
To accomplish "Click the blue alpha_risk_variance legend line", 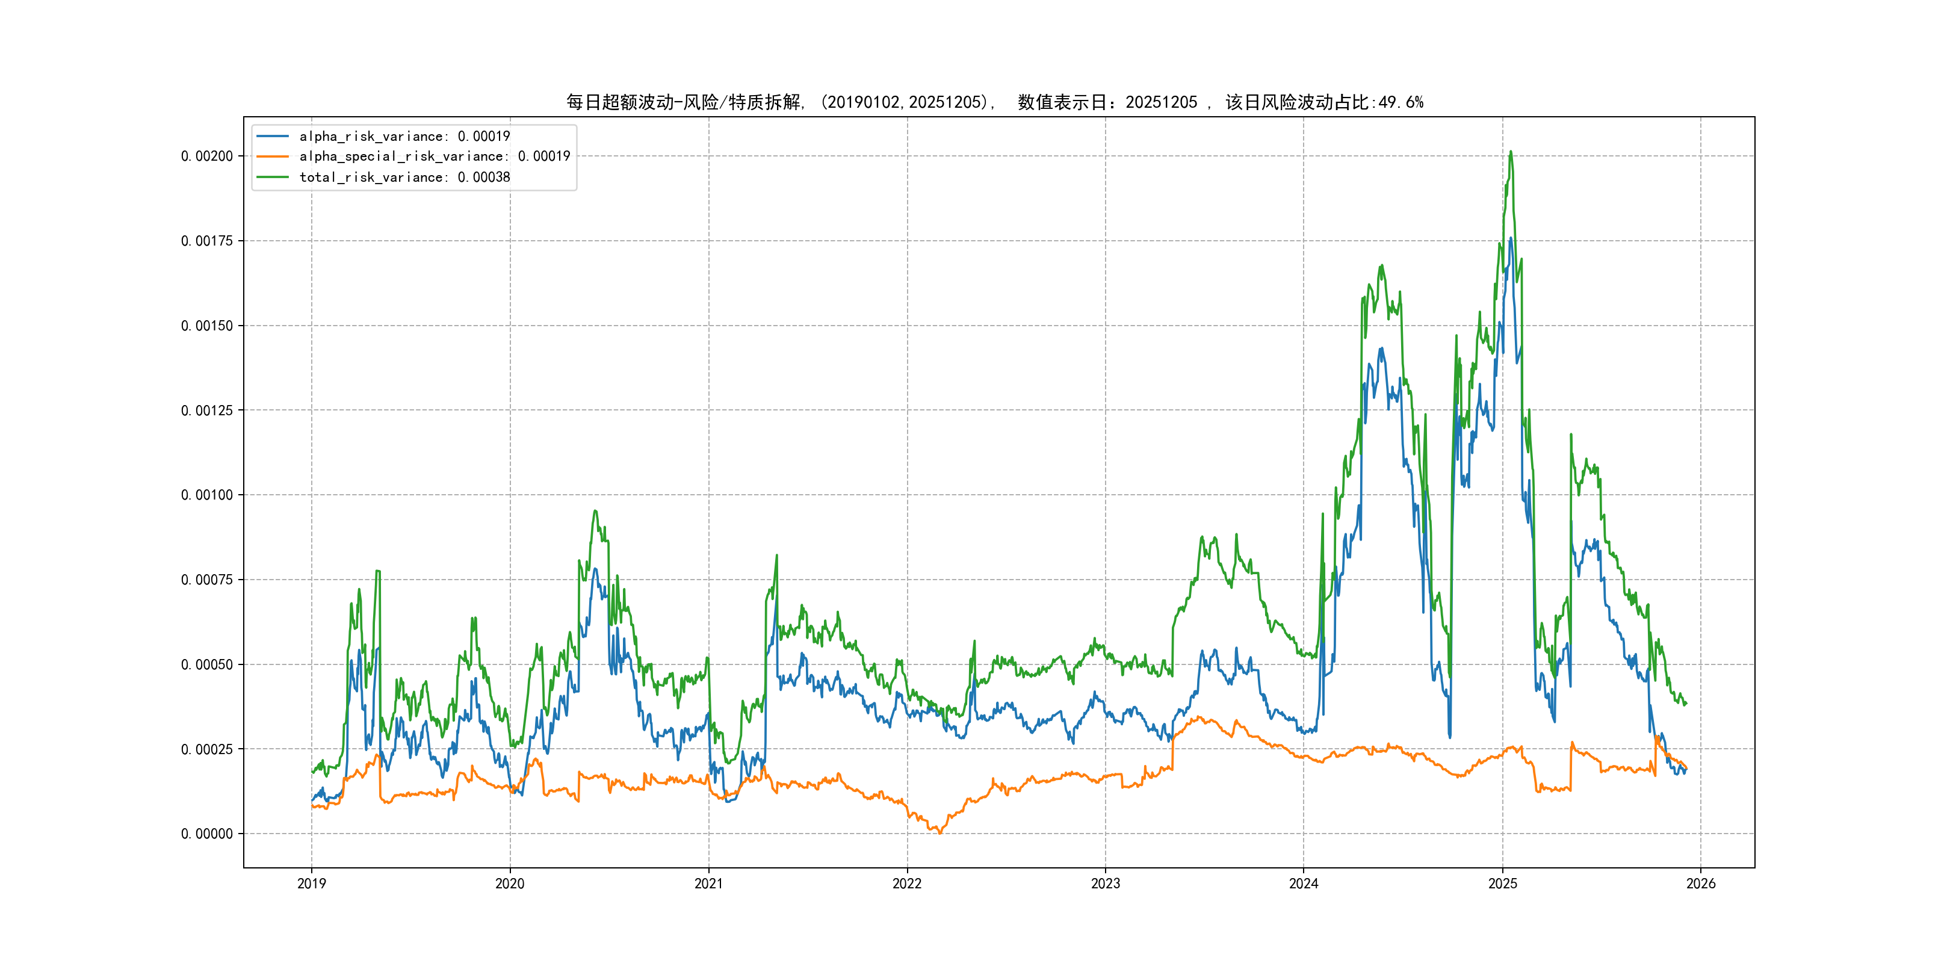I will [x=273, y=136].
